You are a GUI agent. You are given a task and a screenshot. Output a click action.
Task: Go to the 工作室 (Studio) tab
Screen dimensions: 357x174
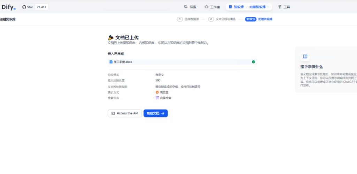click(x=212, y=7)
